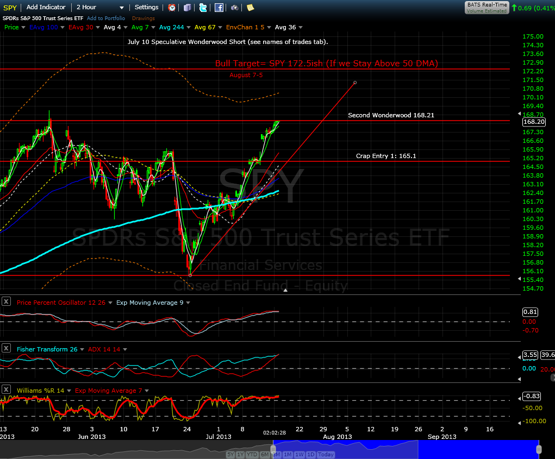
Task: Expand the Price indicator dropdown
Action: 23,27
